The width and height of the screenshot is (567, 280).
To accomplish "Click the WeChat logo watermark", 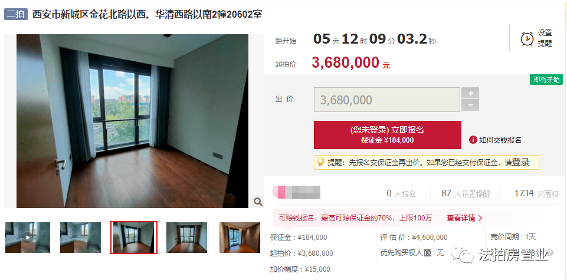I will [462, 254].
